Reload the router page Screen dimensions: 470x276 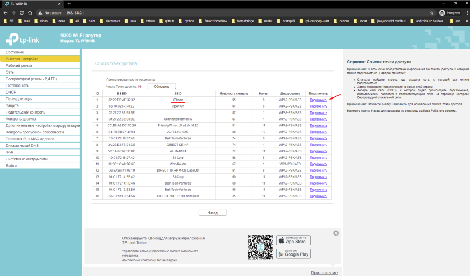[x=22, y=13]
